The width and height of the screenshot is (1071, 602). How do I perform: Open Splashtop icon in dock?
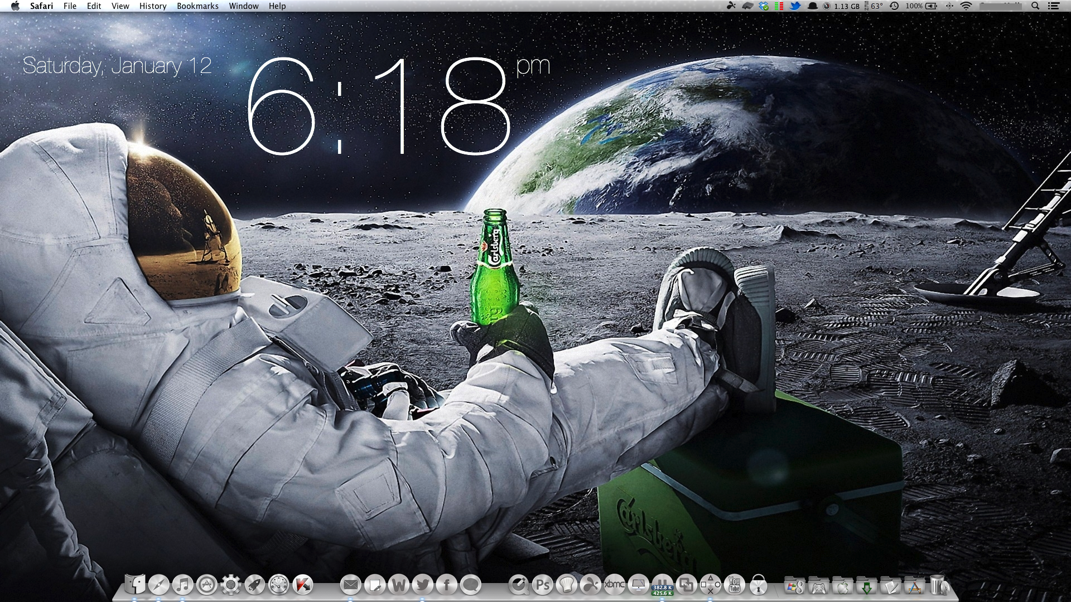(591, 585)
